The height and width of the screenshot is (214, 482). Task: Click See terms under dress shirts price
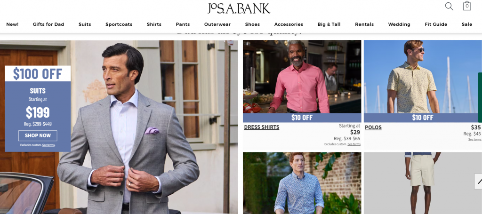coord(354,144)
